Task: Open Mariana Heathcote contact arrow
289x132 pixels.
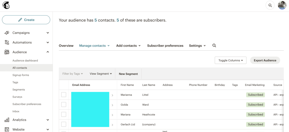Action: pos(112,115)
